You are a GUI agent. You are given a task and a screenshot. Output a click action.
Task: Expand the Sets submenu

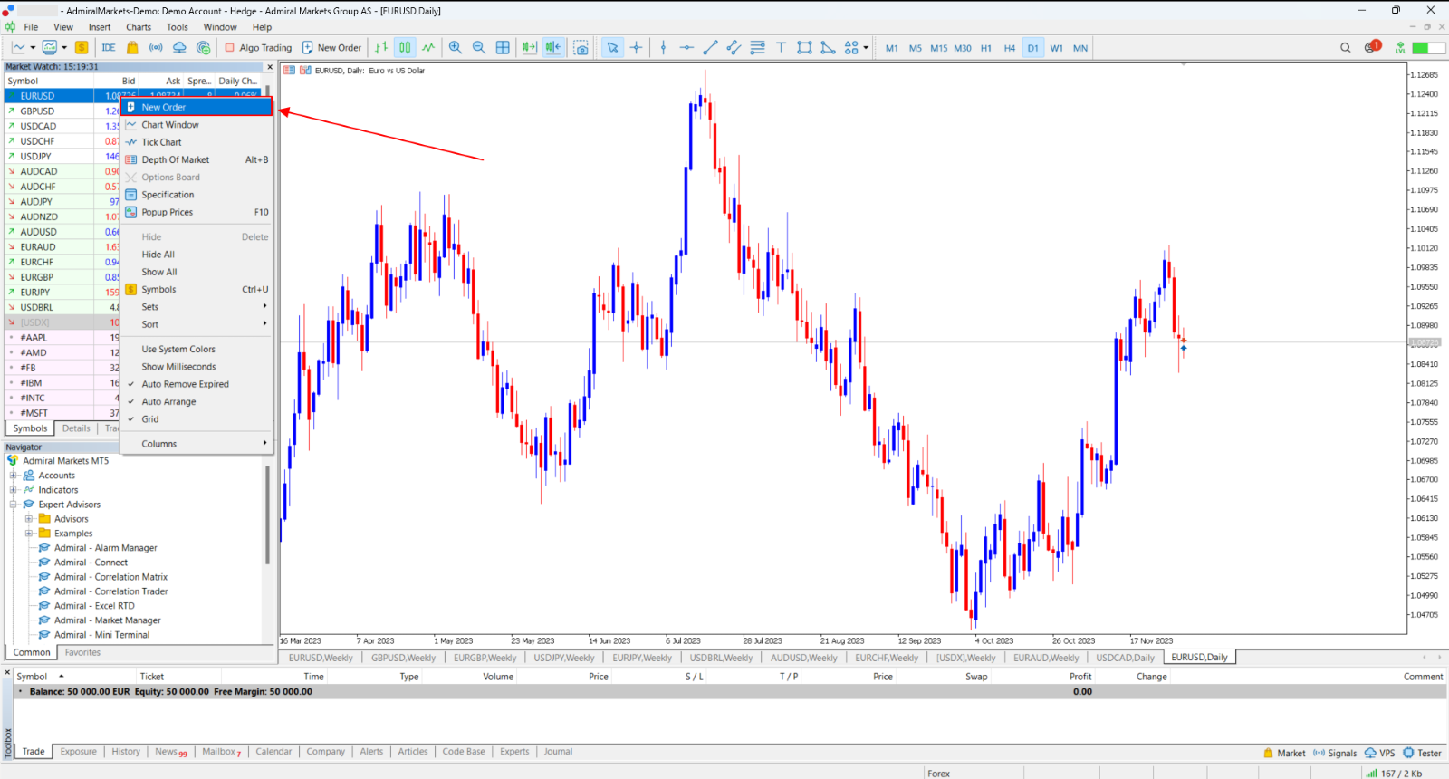pyautogui.click(x=197, y=307)
